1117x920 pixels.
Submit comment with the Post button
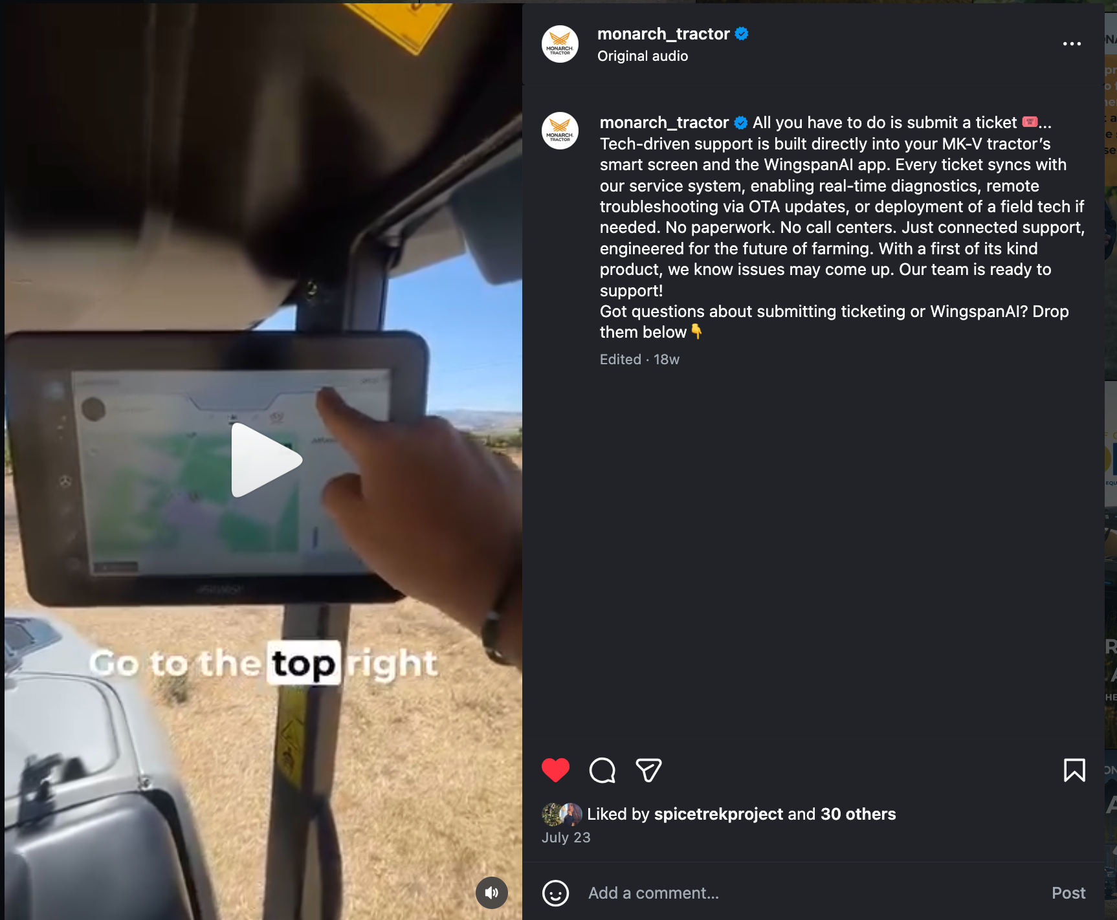1068,893
